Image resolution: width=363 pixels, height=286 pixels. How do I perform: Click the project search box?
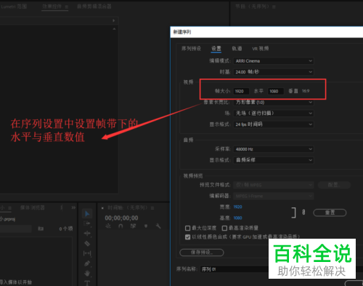15,229
